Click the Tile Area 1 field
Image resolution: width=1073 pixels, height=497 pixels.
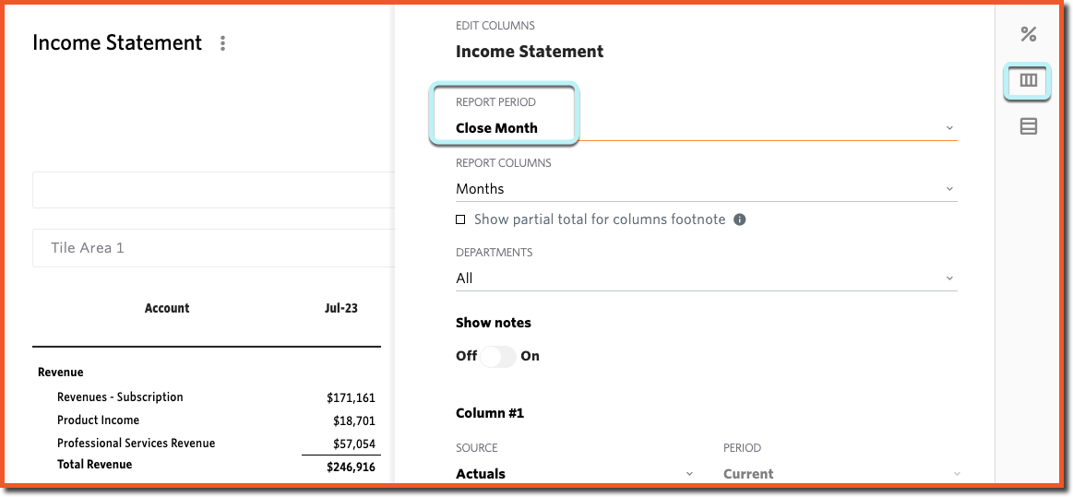pos(213,247)
